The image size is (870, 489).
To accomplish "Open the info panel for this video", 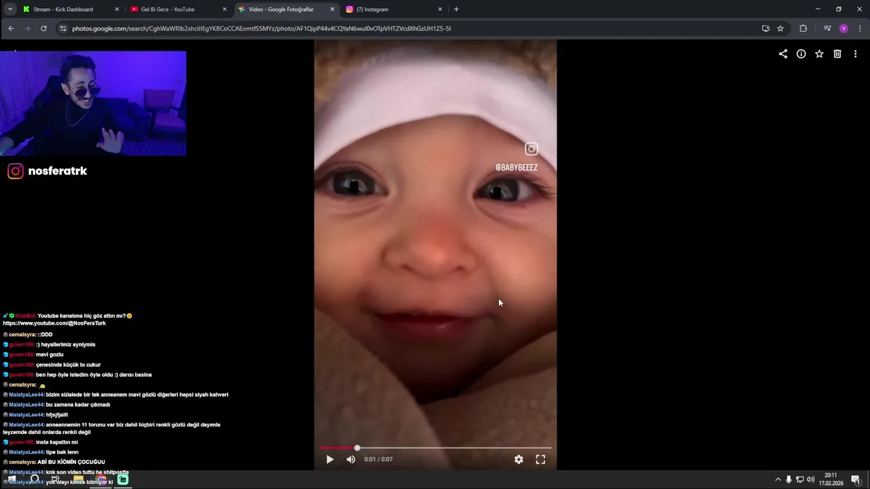I will pyautogui.click(x=801, y=54).
